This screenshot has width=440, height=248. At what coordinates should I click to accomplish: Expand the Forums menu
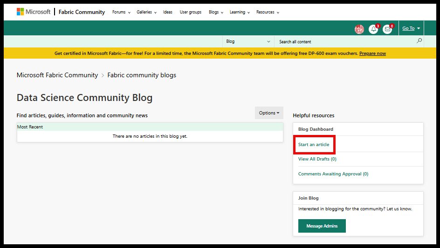[x=121, y=12]
